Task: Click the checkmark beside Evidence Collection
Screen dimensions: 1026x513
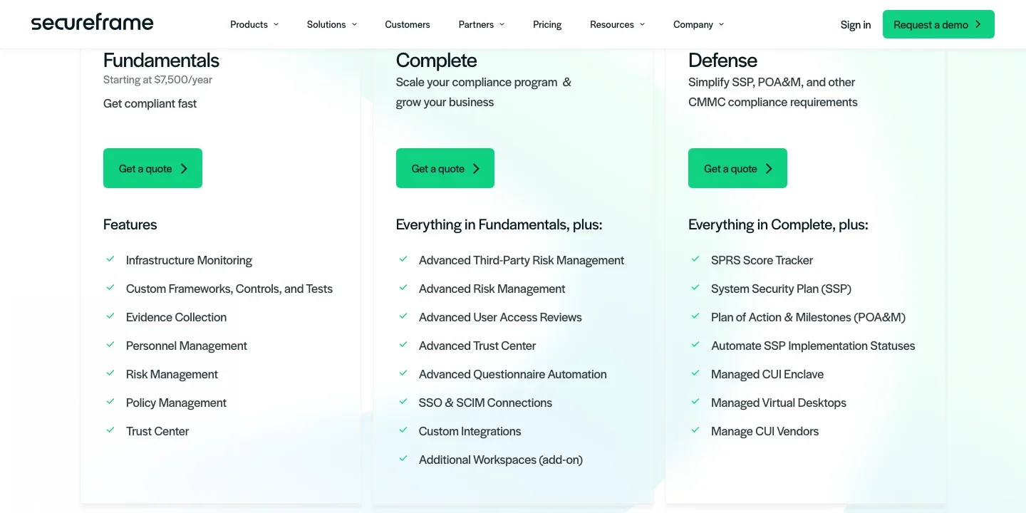Action: tap(110, 316)
